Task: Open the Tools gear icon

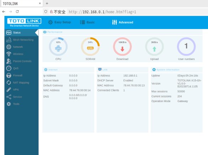Action: point(9,104)
